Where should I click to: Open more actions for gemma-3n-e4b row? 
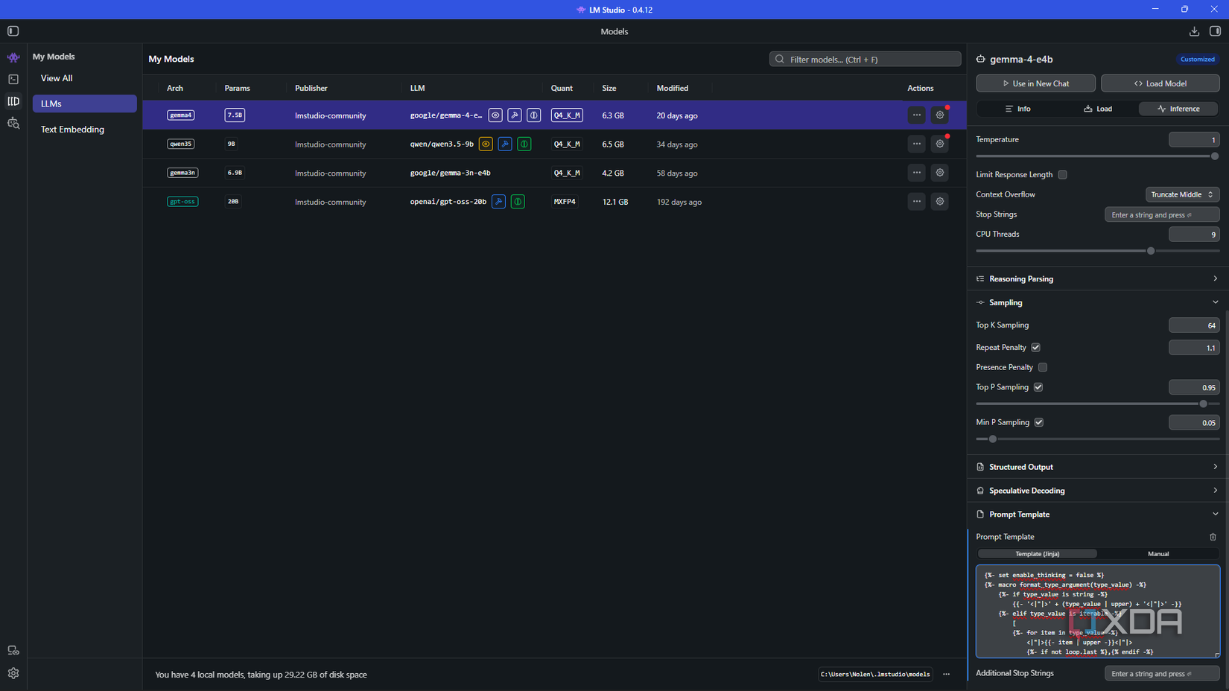pos(917,173)
